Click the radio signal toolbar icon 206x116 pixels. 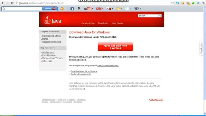tap(137, 9)
